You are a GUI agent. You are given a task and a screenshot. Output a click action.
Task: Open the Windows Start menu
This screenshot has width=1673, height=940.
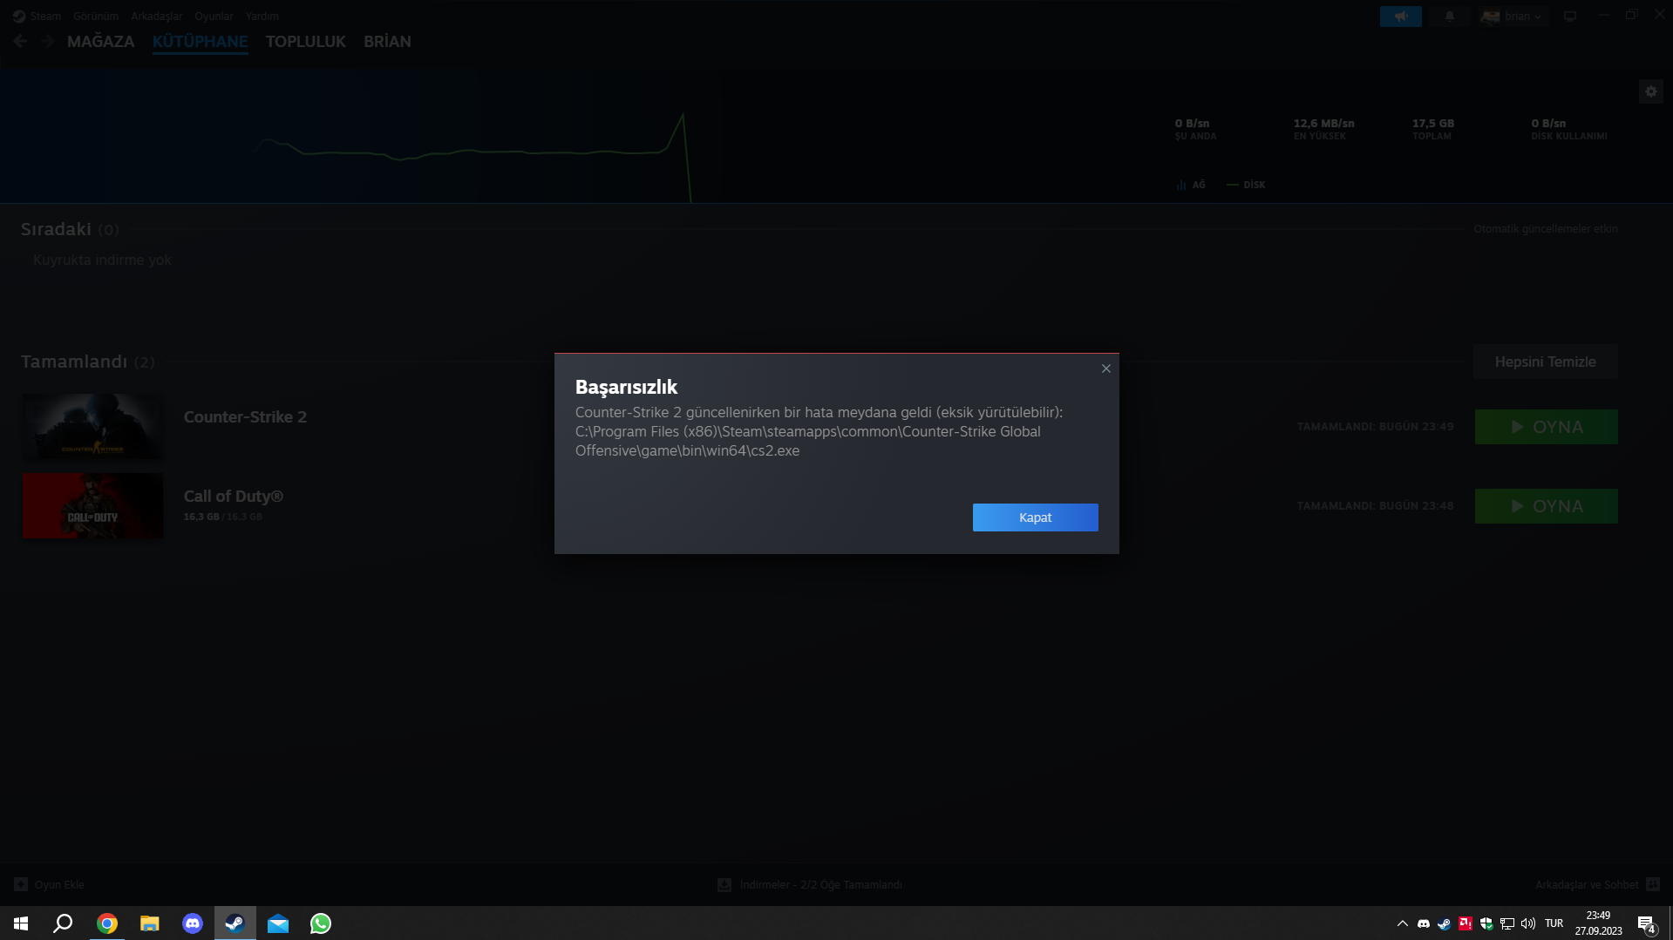point(21,923)
